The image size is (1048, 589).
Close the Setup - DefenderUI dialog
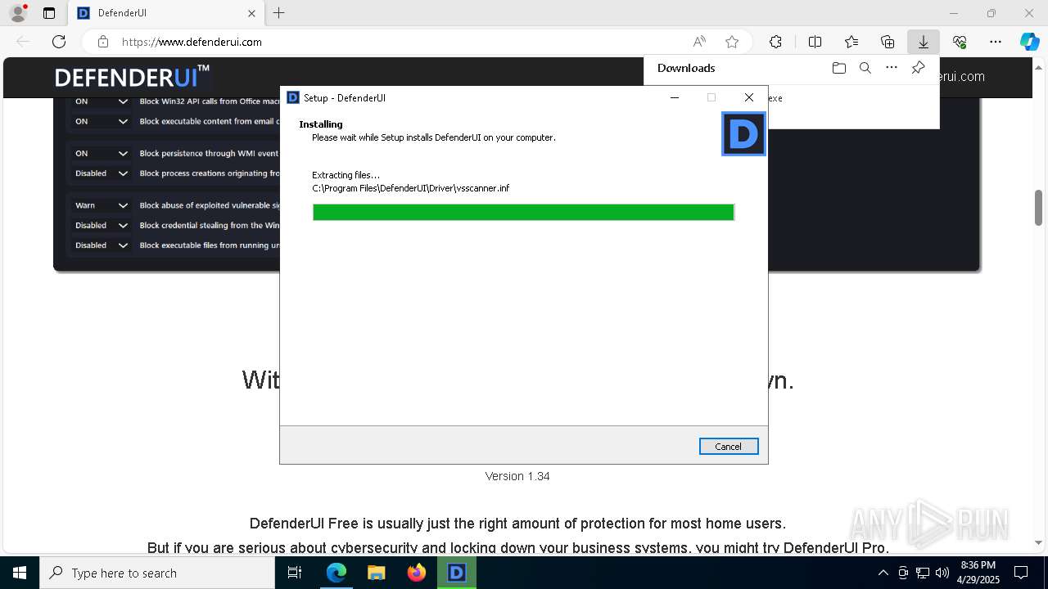click(748, 97)
